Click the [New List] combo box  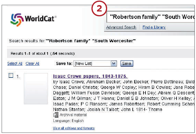click(95, 64)
